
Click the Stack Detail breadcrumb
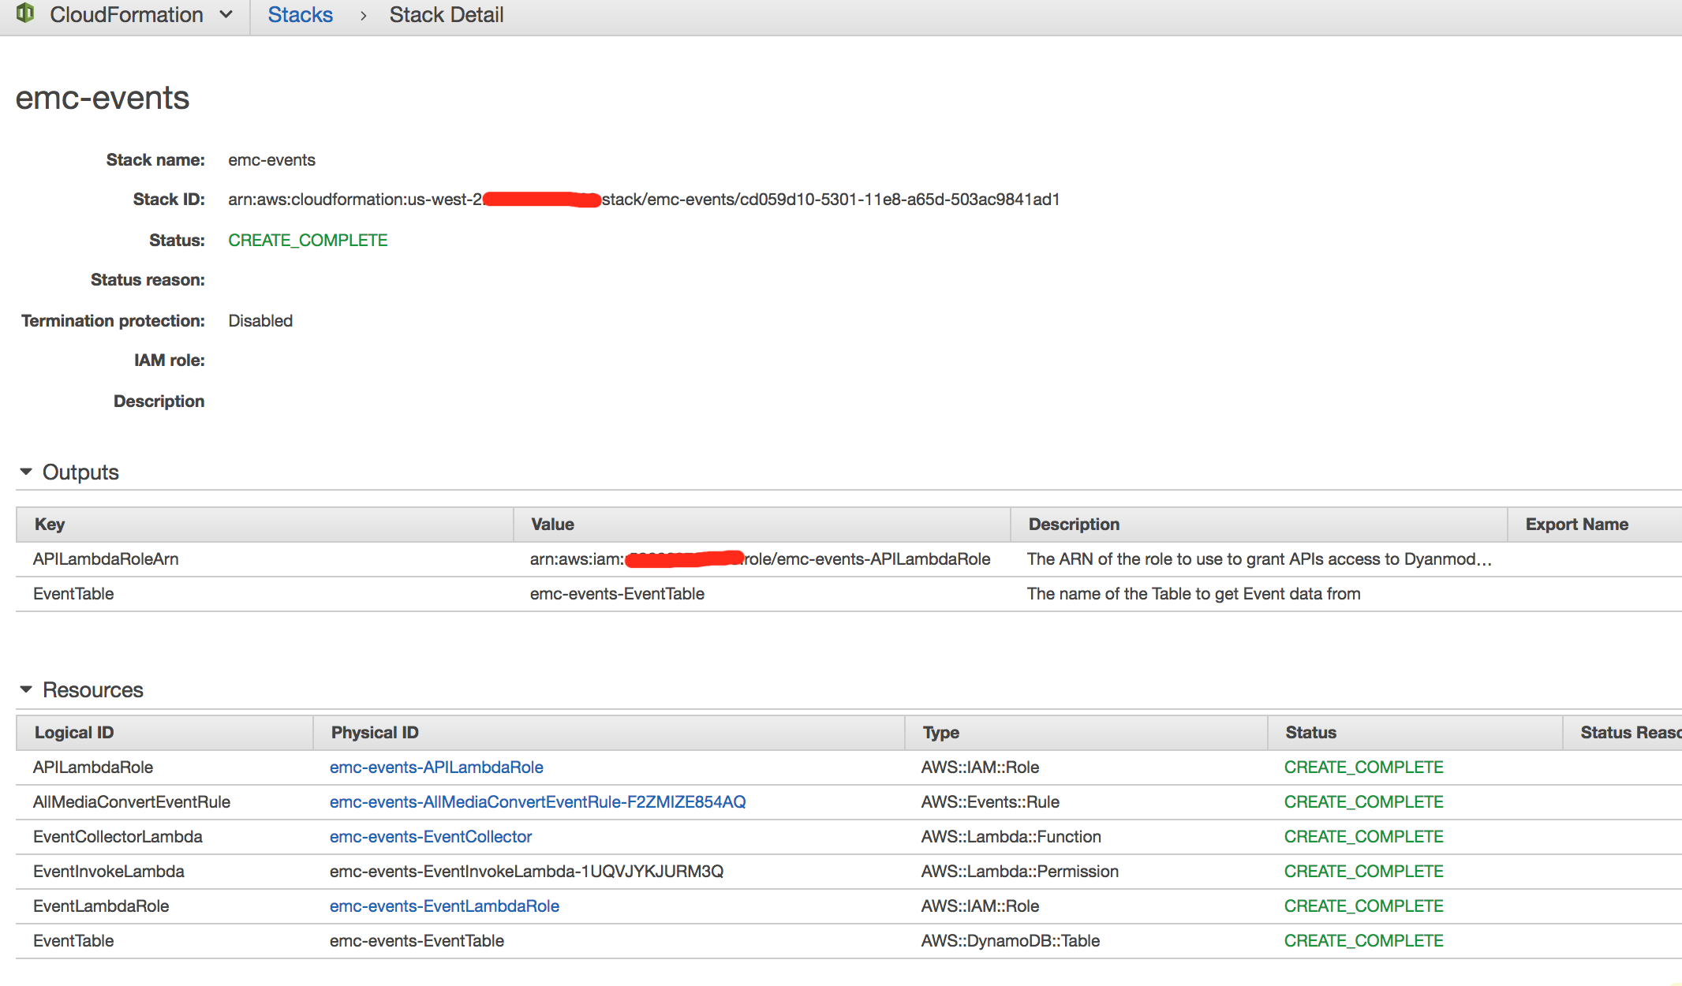pyautogui.click(x=446, y=14)
